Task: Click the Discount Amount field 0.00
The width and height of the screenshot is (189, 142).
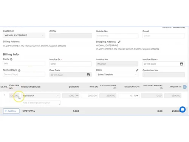Action: coord(152,96)
